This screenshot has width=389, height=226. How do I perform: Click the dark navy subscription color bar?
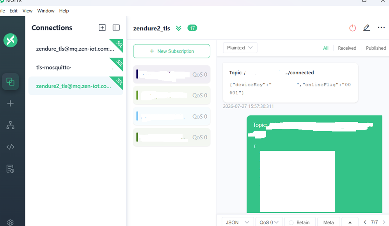pos(137,74)
